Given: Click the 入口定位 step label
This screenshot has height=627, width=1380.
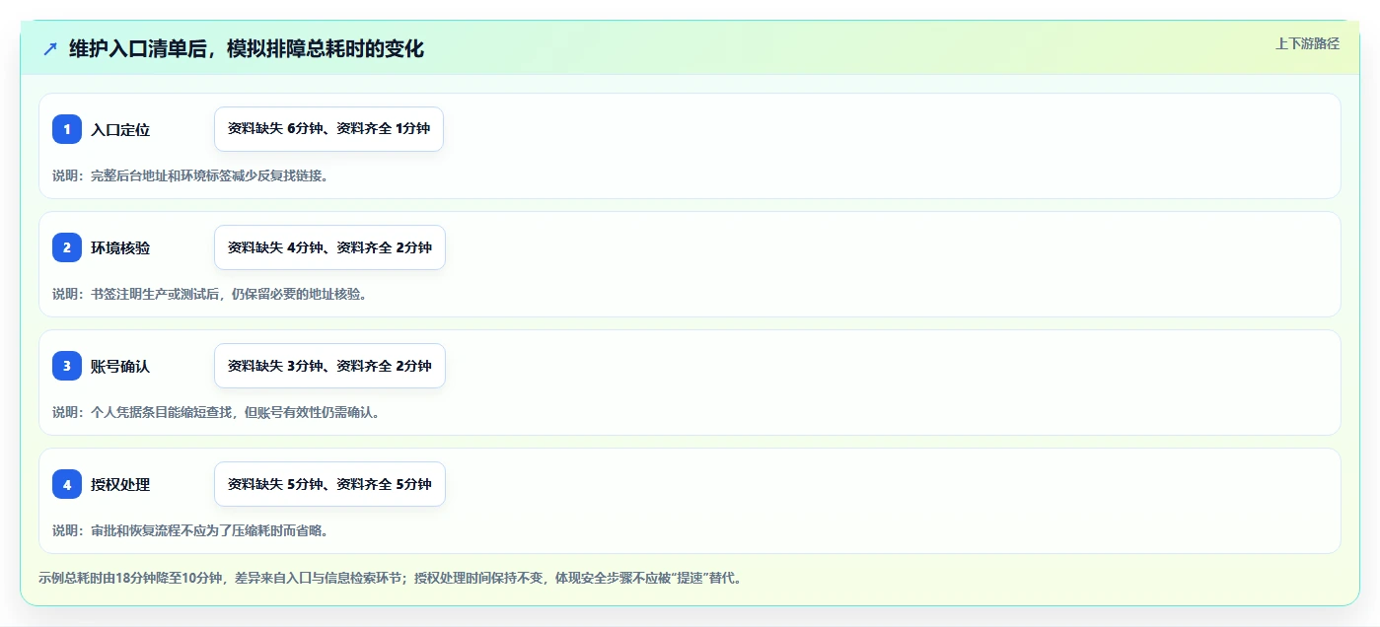Looking at the screenshot, I should (x=120, y=129).
